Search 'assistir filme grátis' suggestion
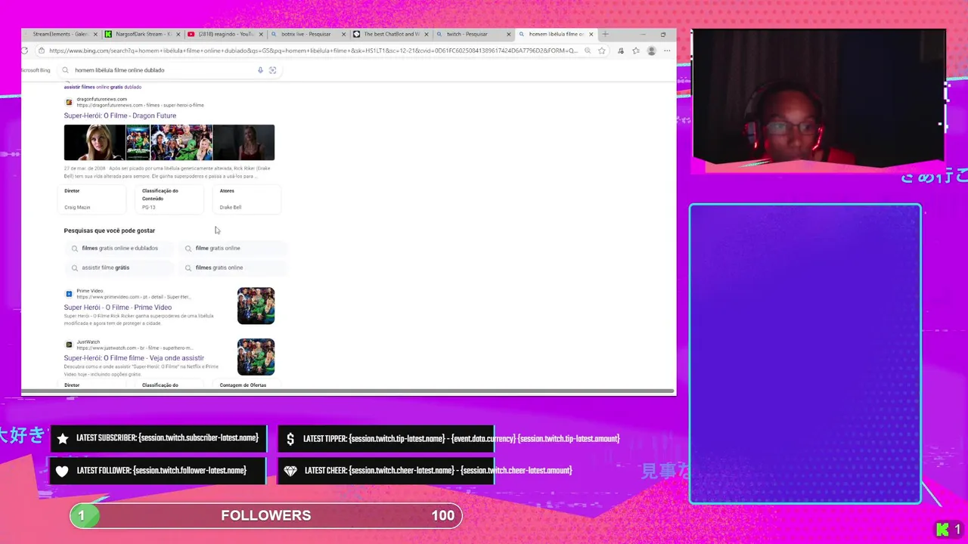968x544 pixels. coord(119,267)
